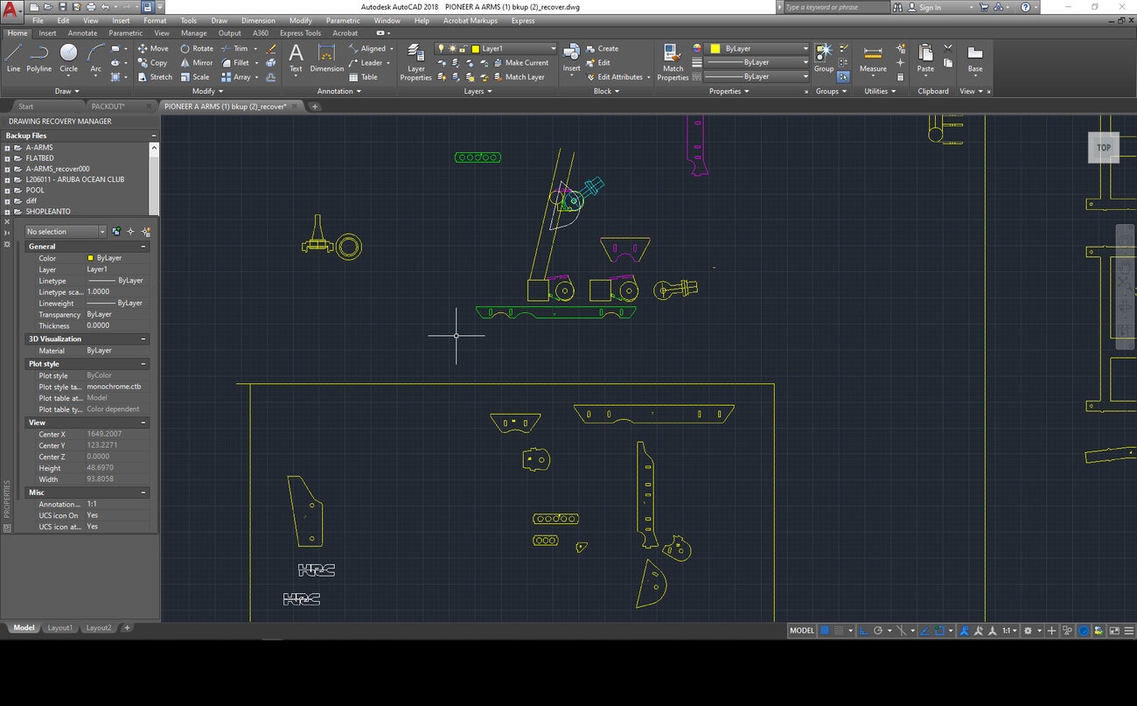Click the TOP face of ViewCube
The height and width of the screenshot is (706, 1137).
tap(1104, 147)
